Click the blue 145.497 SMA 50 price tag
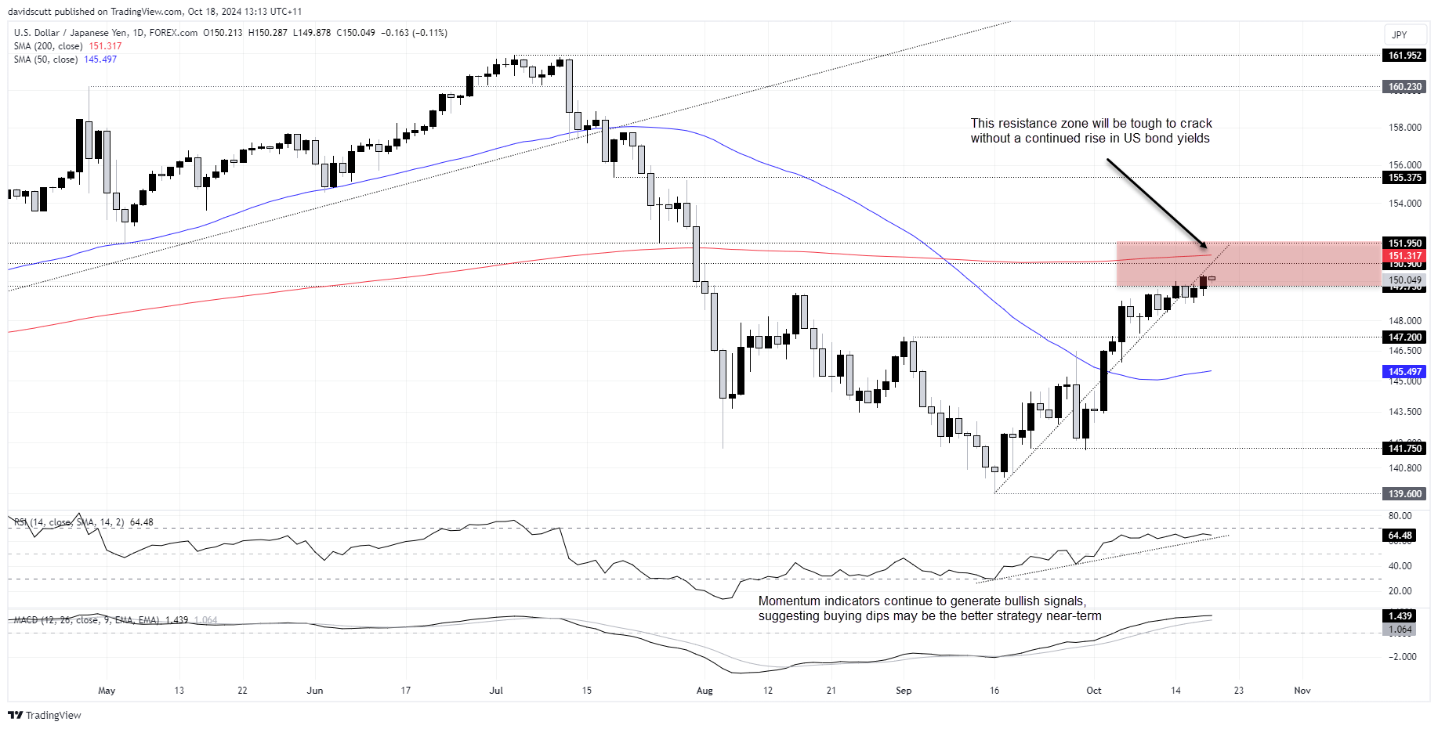 point(1404,372)
